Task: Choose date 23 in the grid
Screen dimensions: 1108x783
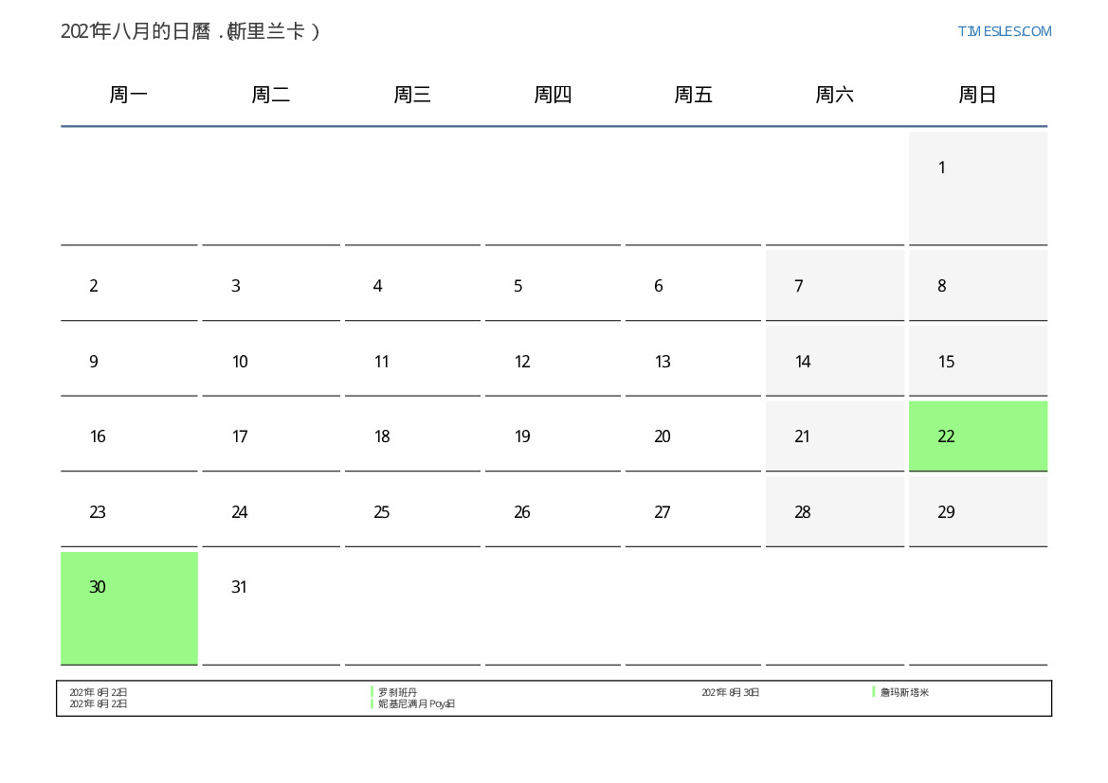Action: 129,511
